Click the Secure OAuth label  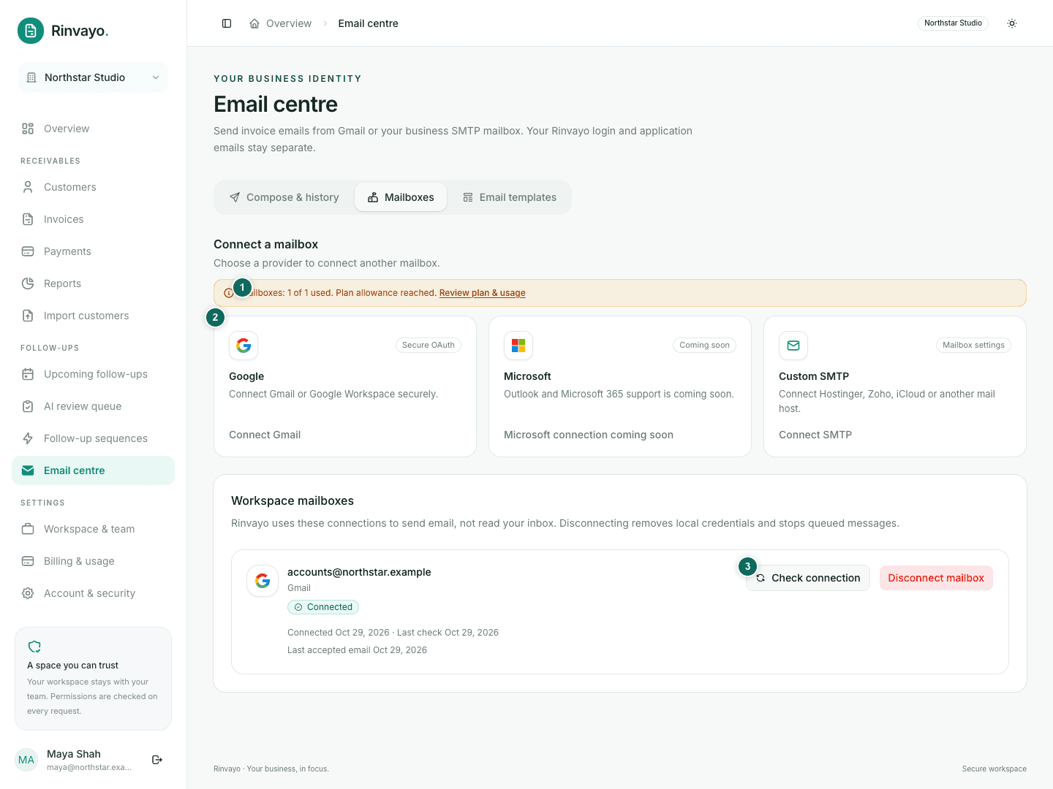pos(429,346)
